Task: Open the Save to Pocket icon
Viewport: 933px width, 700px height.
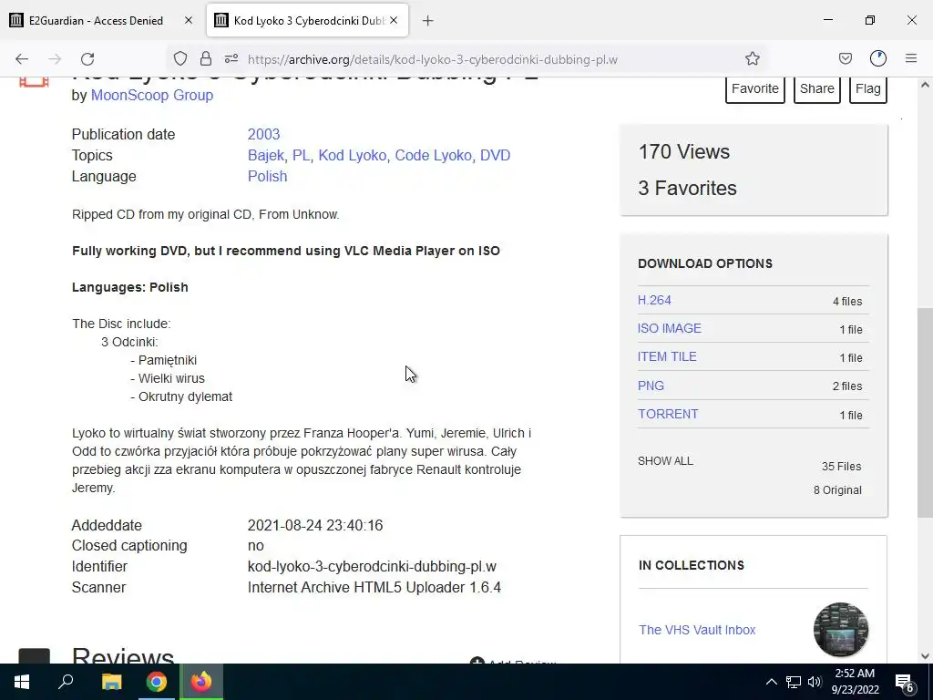Action: tap(845, 58)
